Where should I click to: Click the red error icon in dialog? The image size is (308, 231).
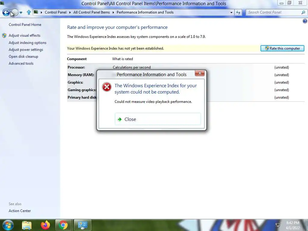pos(107,87)
